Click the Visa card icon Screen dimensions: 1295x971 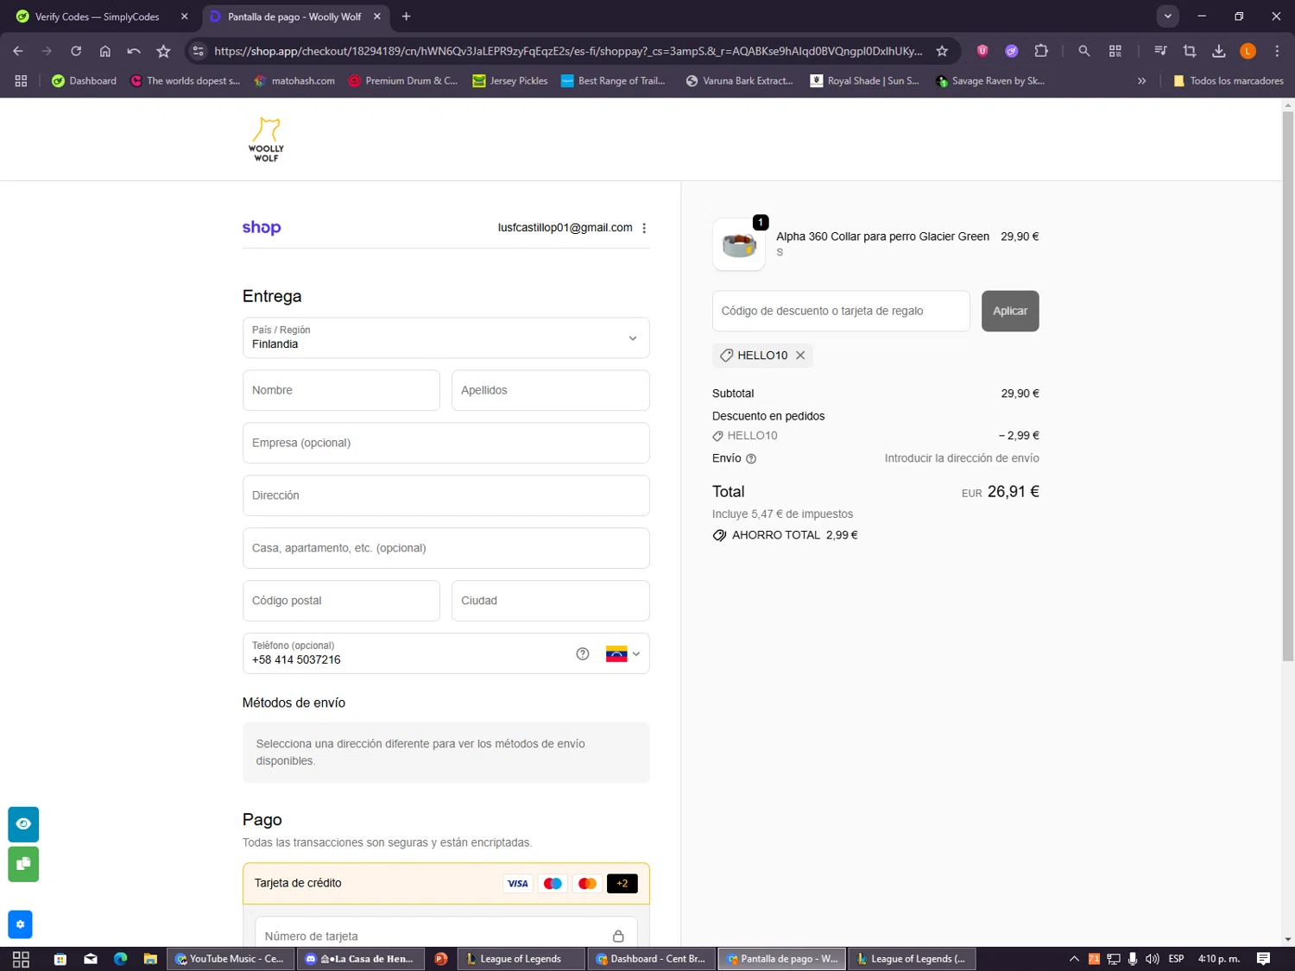pyautogui.click(x=518, y=883)
